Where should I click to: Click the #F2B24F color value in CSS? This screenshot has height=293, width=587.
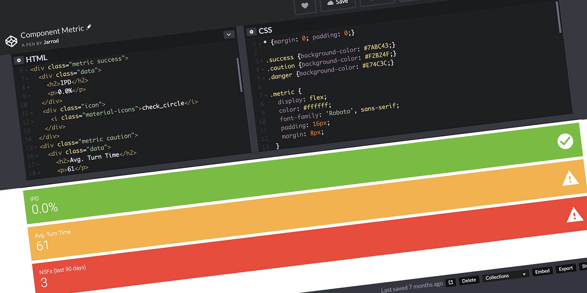[x=377, y=55]
